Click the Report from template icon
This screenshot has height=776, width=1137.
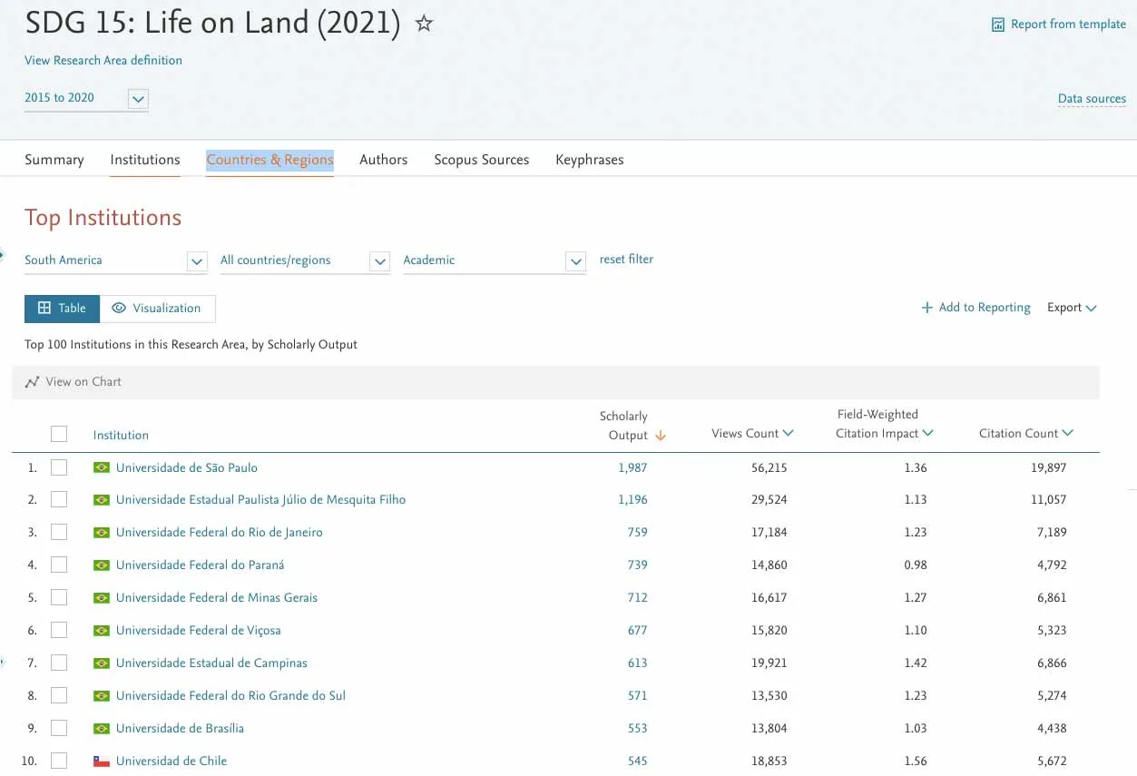click(x=998, y=25)
